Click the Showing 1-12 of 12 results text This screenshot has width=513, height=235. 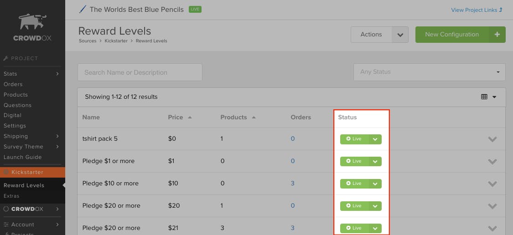pyautogui.click(x=121, y=97)
